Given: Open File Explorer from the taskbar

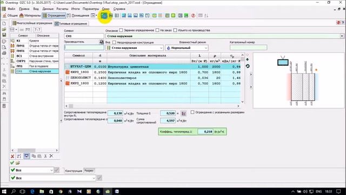Looking at the screenshot, I should [42, 191].
